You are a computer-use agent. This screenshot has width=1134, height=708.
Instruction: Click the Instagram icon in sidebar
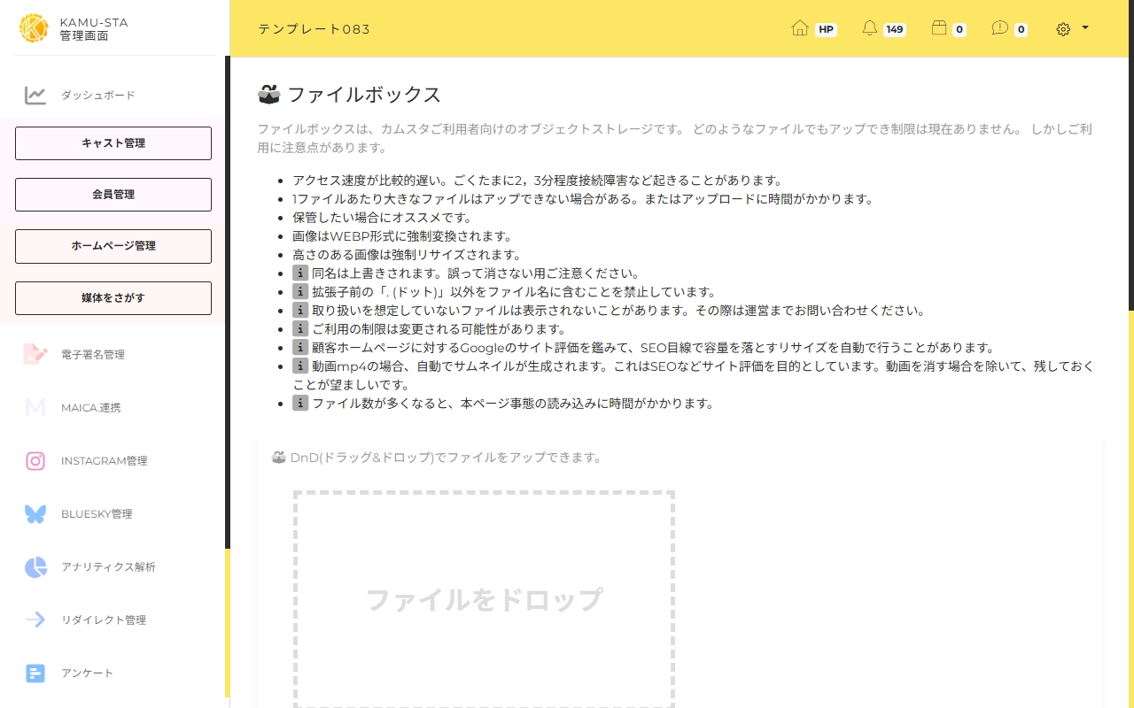tap(35, 461)
